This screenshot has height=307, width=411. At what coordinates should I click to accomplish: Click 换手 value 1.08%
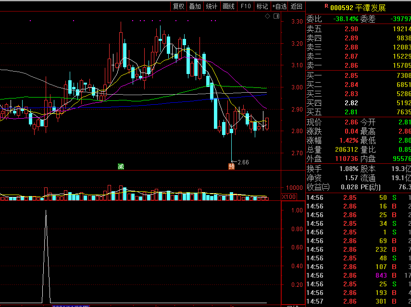[x=349, y=169]
